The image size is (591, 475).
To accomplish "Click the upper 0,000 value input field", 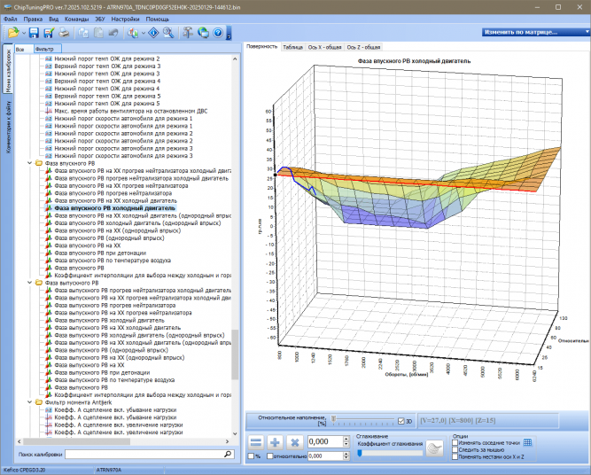I will pos(325,442).
